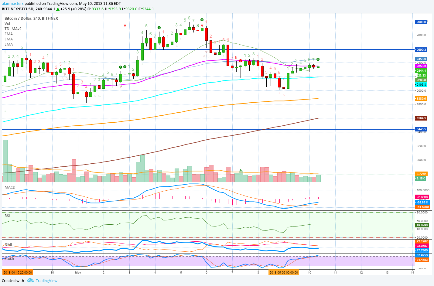This screenshot has height=286, width=434.
Task: Click the O:9333.6 open value in the header
Action: pyautogui.click(x=95, y=9)
